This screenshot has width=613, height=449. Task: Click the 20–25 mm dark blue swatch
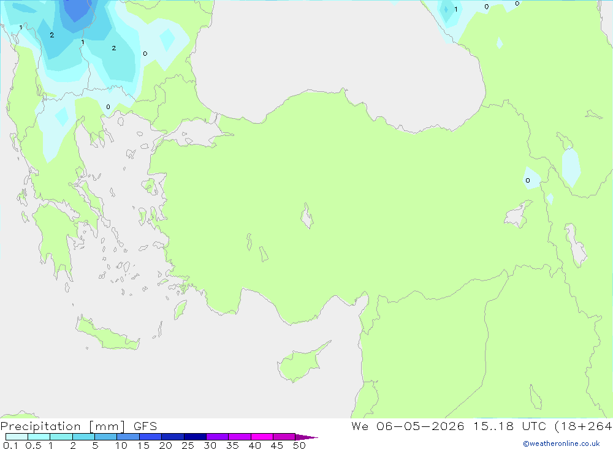click(x=173, y=437)
